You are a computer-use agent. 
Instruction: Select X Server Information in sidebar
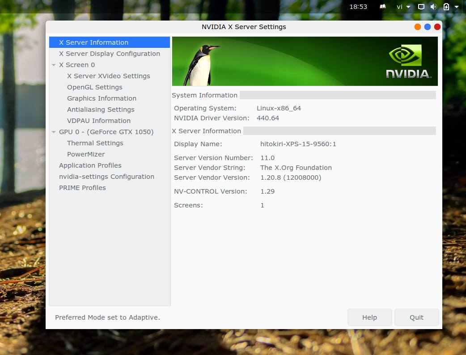point(110,42)
